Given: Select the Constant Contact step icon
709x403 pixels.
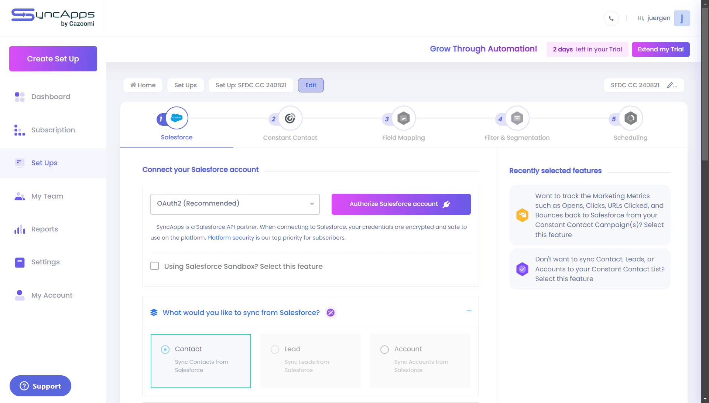Looking at the screenshot, I should click(290, 118).
